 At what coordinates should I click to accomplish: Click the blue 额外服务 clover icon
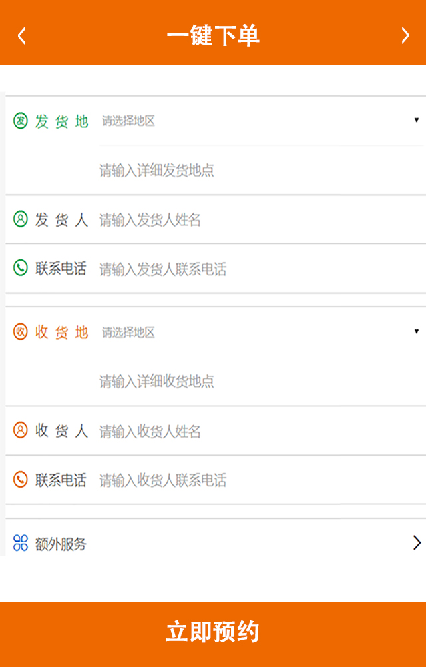tap(21, 544)
